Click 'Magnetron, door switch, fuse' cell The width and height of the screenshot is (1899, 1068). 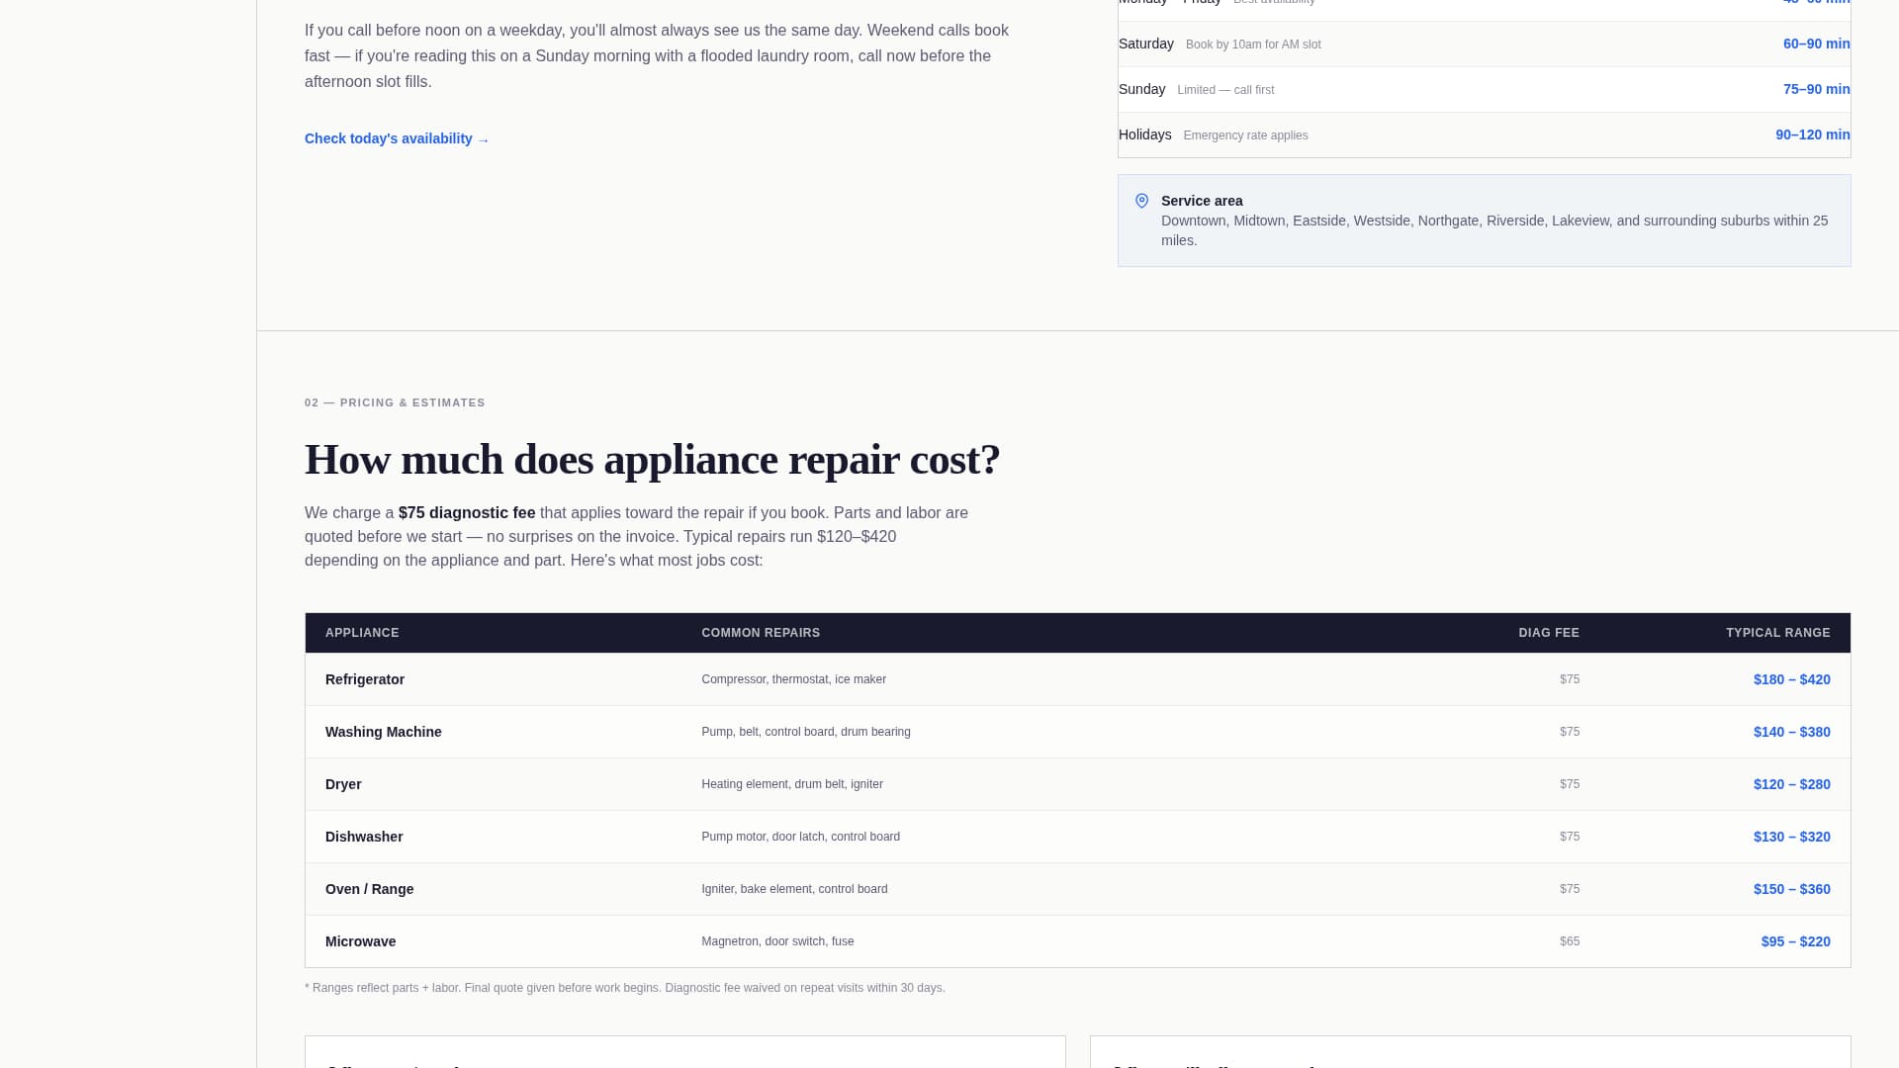tap(777, 941)
